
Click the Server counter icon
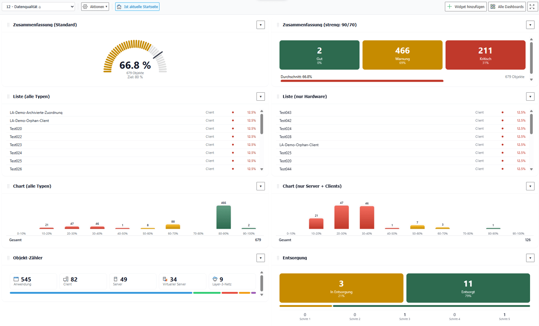[115, 279]
